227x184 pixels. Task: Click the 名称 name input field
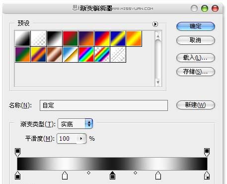click(104, 105)
